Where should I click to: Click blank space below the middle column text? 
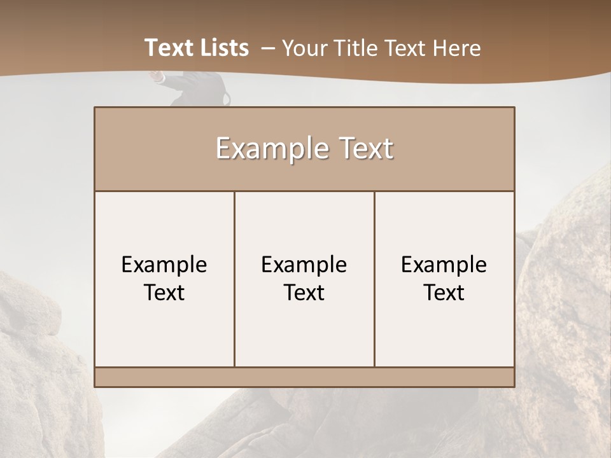pyautogui.click(x=304, y=337)
